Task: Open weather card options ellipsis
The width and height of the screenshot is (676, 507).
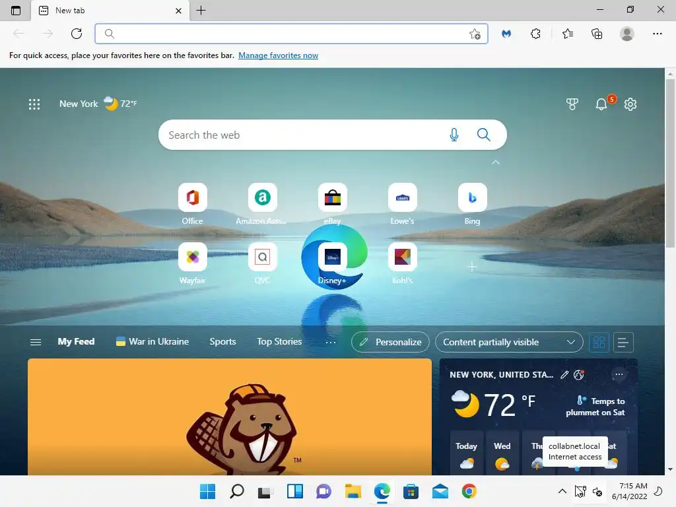Action: (619, 374)
